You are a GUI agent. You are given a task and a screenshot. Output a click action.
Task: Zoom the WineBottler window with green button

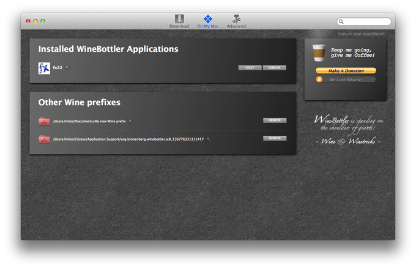pos(43,21)
